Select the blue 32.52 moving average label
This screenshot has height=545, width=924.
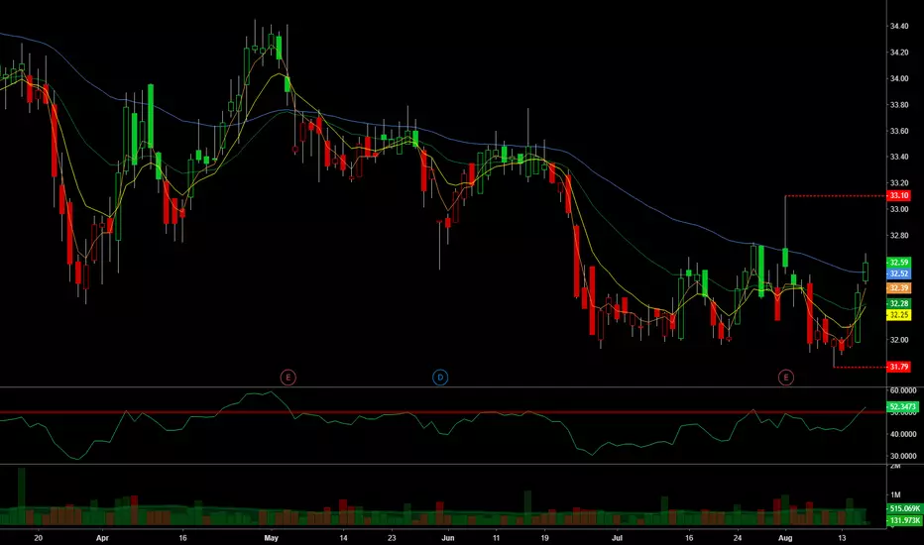click(898, 273)
